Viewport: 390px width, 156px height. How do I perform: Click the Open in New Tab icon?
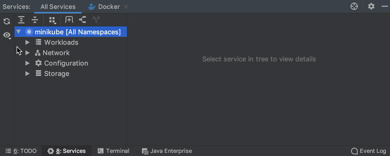click(x=69, y=20)
